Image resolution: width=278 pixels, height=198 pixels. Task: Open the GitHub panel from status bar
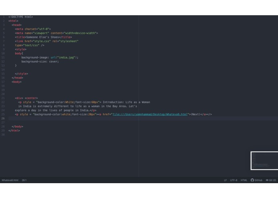[256, 180]
